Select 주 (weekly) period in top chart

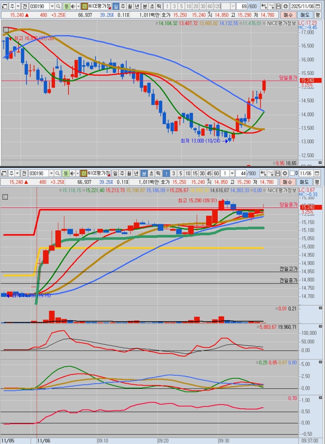123,6
